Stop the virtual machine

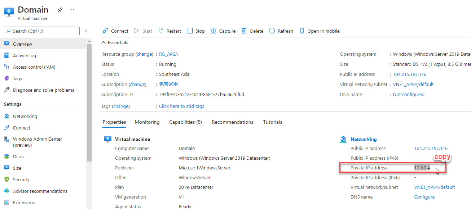(x=196, y=31)
